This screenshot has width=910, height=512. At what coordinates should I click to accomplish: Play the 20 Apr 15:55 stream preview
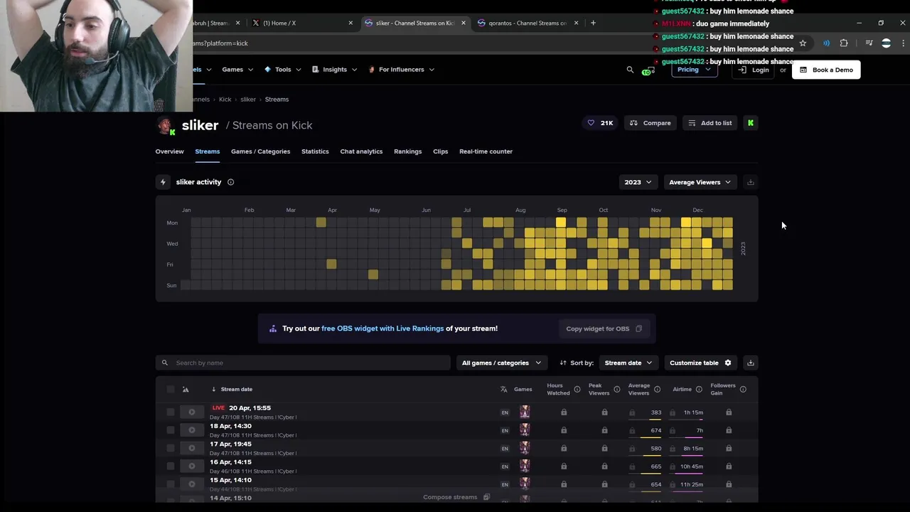(192, 412)
